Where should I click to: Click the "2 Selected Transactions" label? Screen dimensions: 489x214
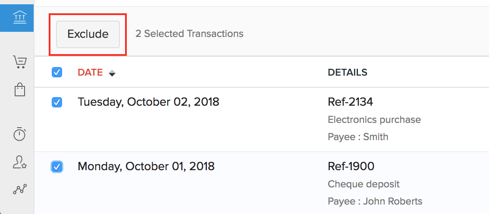point(189,34)
